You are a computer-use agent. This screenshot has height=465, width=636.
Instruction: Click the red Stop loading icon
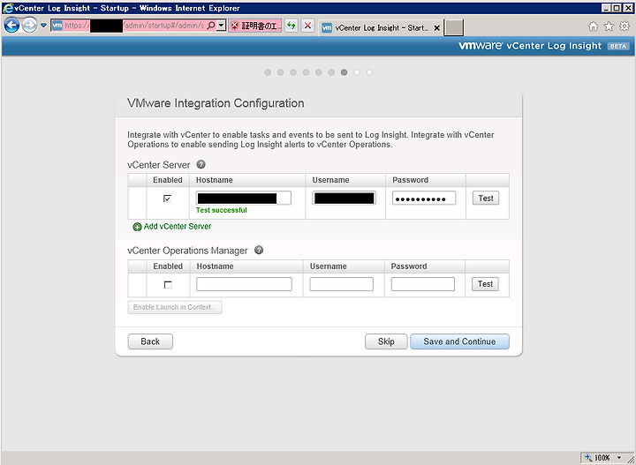click(308, 26)
